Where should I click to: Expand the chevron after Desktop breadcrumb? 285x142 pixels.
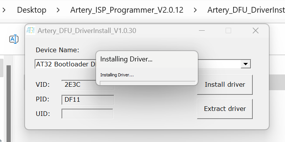[x=58, y=10]
